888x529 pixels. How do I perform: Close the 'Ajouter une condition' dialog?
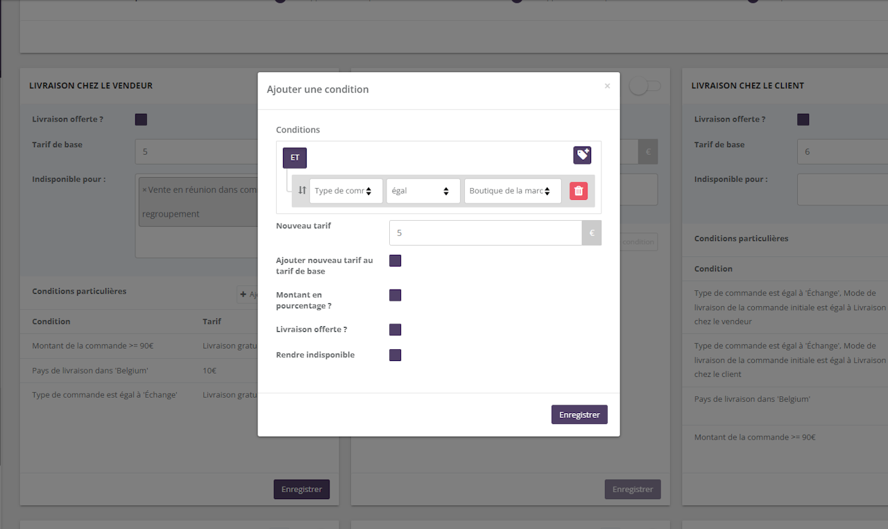607,86
